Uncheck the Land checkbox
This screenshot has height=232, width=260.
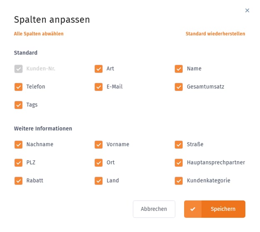pos(99,181)
